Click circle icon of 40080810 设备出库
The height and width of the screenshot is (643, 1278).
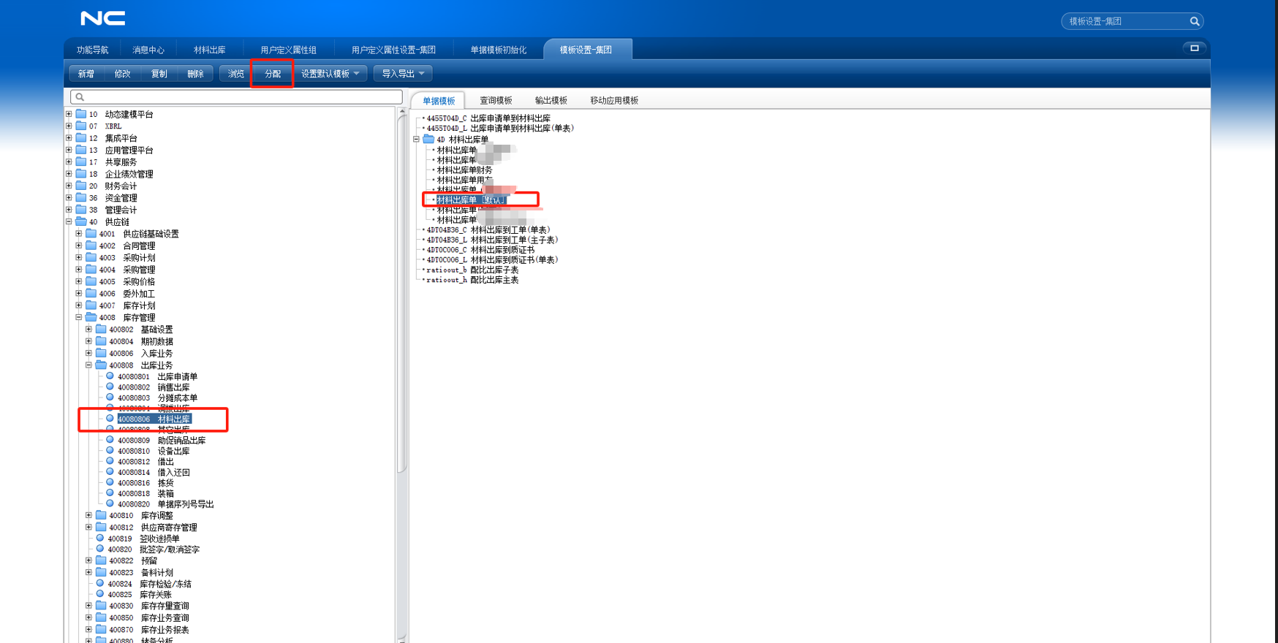110,451
